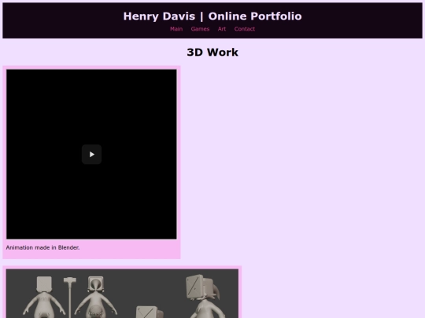
Task: Open the Art page link
Action: [x=222, y=29]
